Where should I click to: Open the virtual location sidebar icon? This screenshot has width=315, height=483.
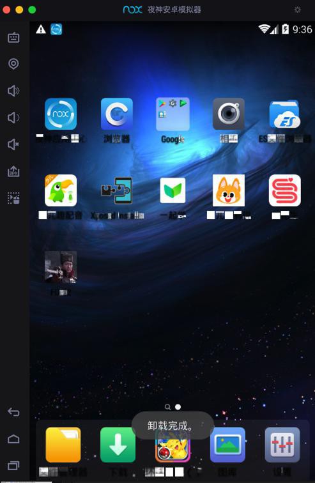[13, 64]
